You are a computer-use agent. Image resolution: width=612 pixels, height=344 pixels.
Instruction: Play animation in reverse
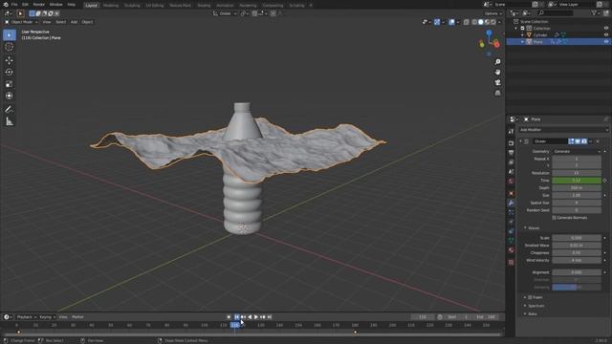click(250, 317)
